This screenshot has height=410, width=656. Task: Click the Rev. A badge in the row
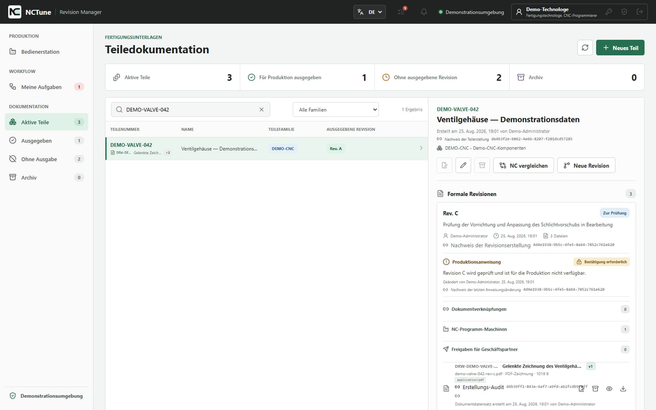click(336, 149)
